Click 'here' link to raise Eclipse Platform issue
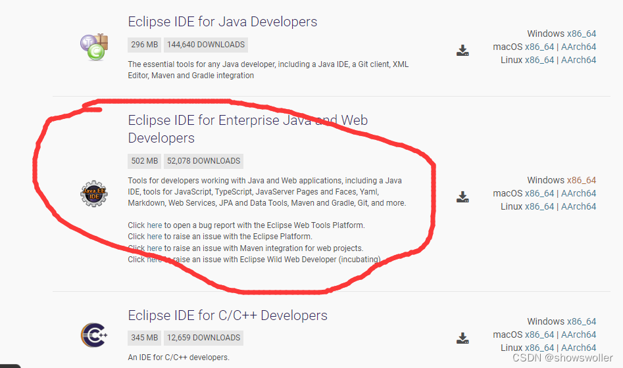This screenshot has width=623, height=368. click(154, 237)
